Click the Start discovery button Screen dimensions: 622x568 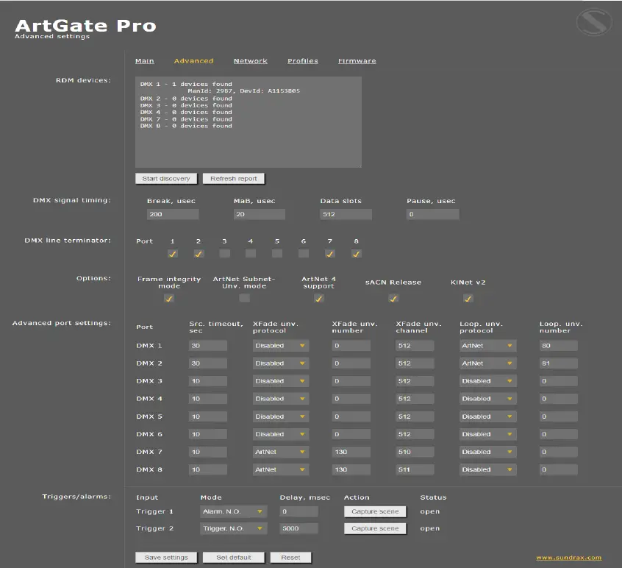click(x=166, y=179)
